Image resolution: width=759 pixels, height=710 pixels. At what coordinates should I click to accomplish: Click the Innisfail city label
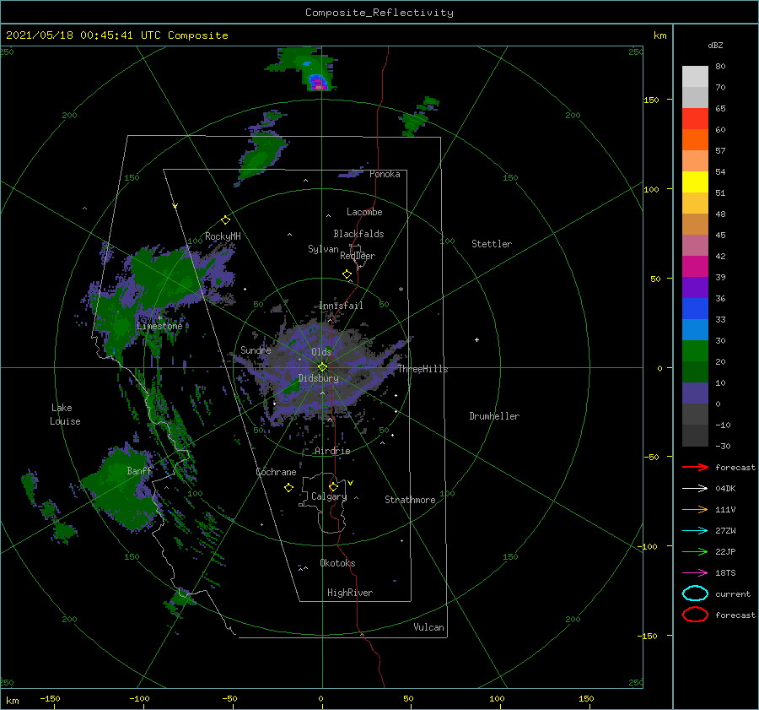point(341,306)
